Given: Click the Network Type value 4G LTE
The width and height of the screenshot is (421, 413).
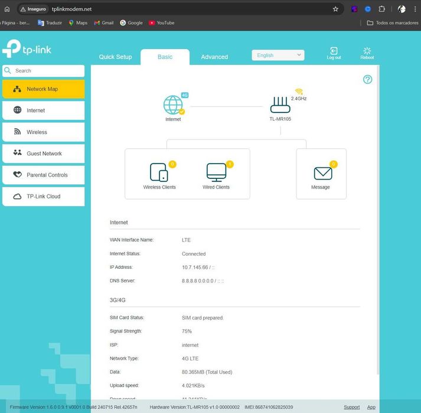Looking at the screenshot, I should coord(190,359).
